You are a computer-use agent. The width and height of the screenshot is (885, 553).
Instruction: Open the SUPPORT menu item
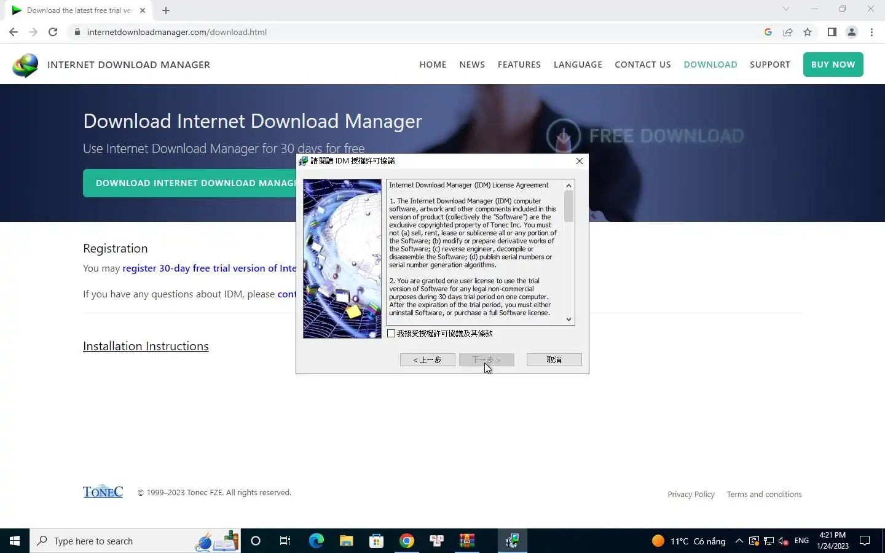770,65
